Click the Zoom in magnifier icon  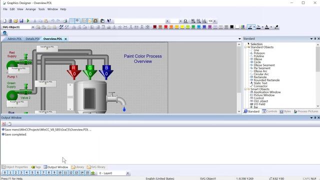coord(193,21)
